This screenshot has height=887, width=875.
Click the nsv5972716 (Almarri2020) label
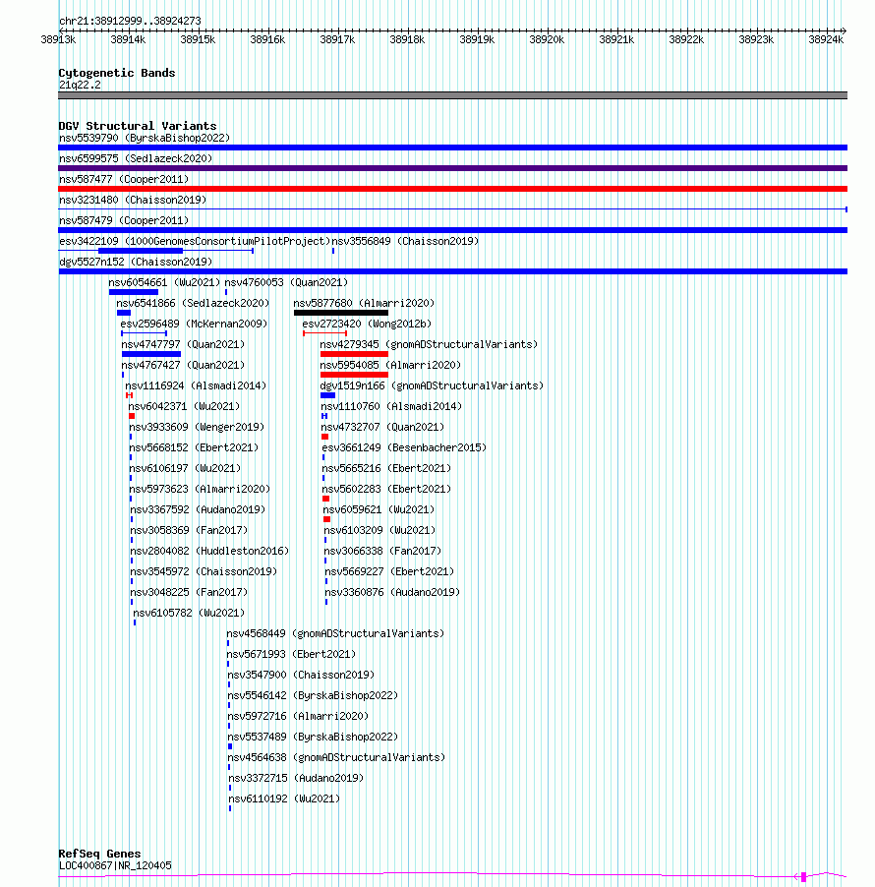[298, 716]
